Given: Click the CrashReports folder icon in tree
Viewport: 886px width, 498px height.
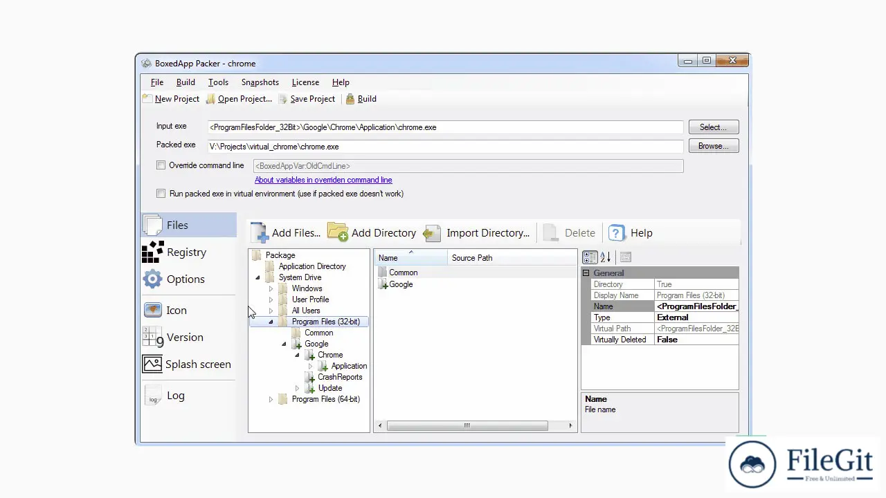Looking at the screenshot, I should pyautogui.click(x=309, y=377).
